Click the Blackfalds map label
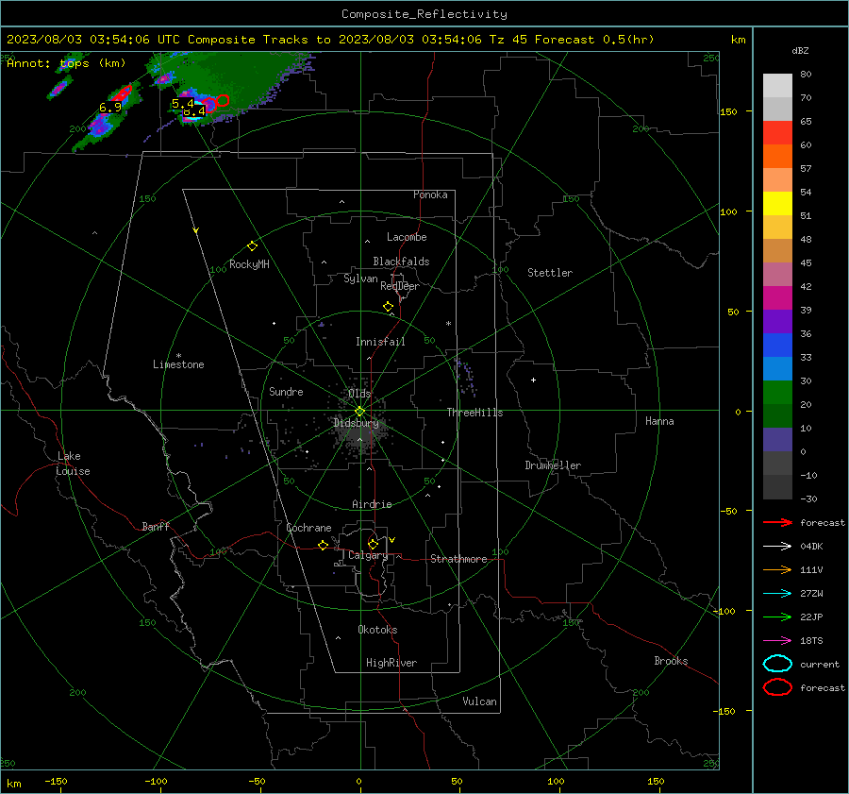Image resolution: width=849 pixels, height=794 pixels. point(401,262)
